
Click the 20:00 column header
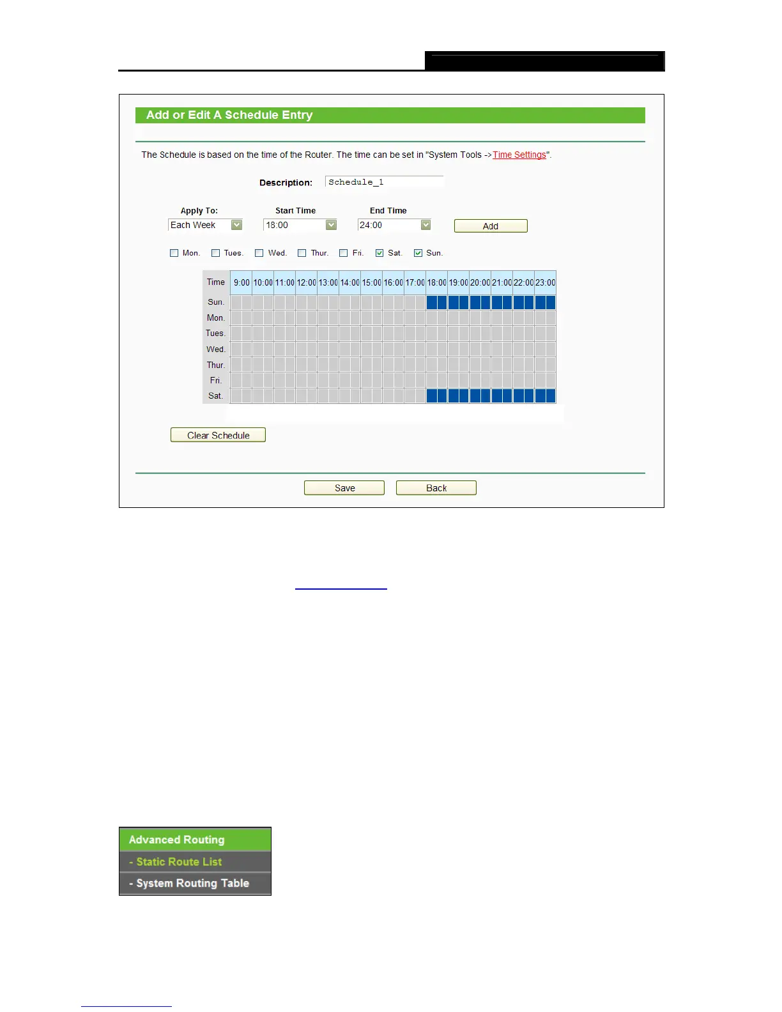click(480, 282)
